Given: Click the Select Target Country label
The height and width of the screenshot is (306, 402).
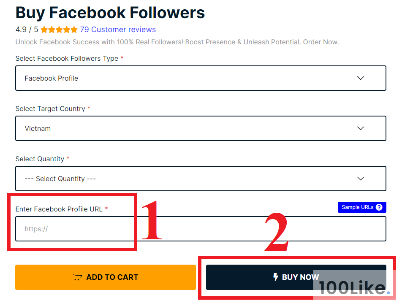Looking at the screenshot, I should 50,108.
